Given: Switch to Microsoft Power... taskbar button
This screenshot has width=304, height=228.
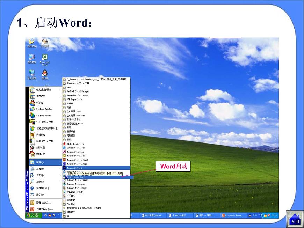Looking at the screenshot, I should (233, 215).
